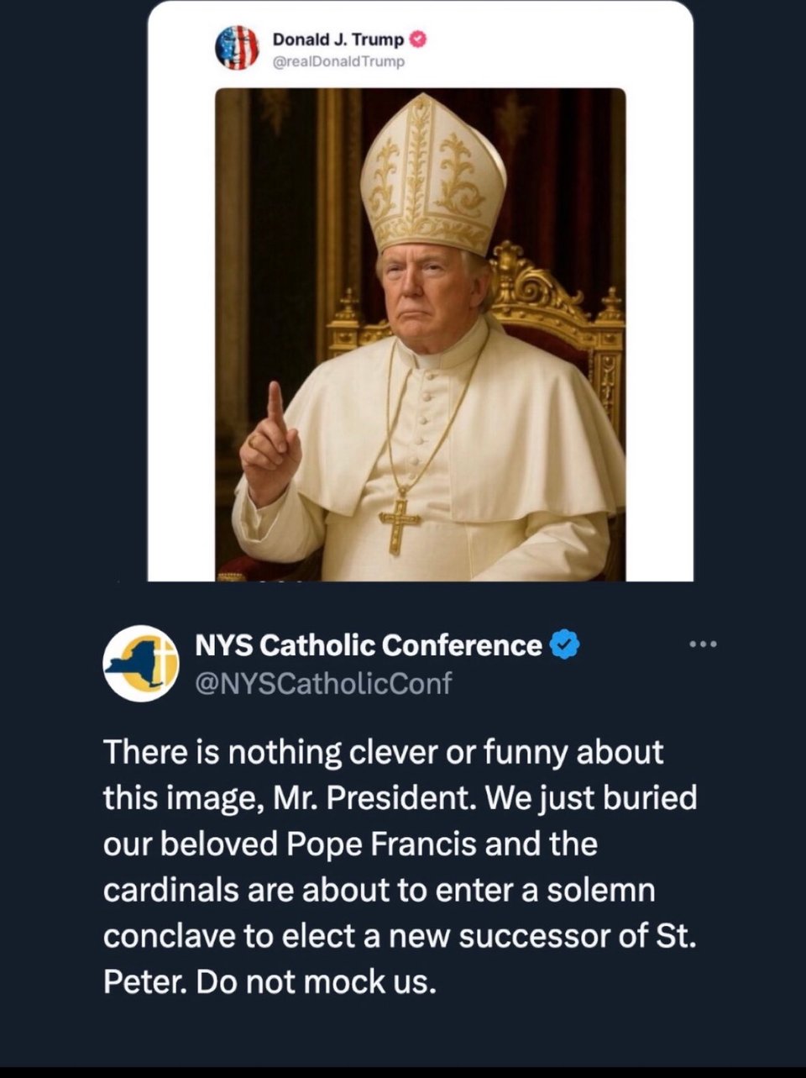Click the raised index finger in the image
Viewport: 806px width, 1078px height.
point(275,405)
